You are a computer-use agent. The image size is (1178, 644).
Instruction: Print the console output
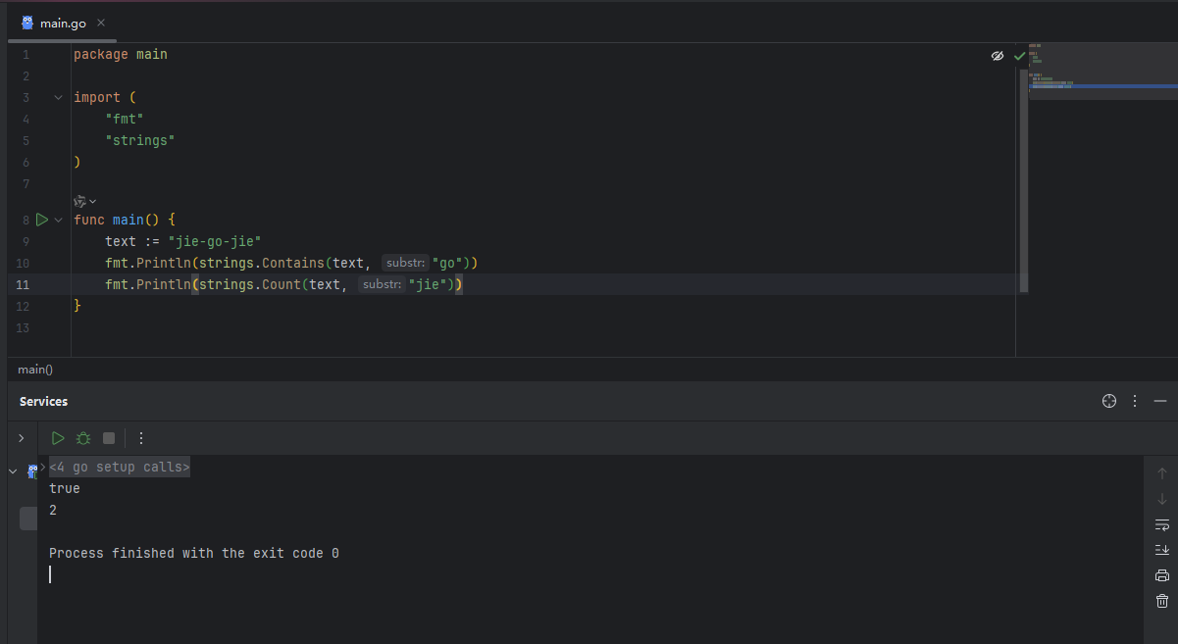tap(1162, 575)
